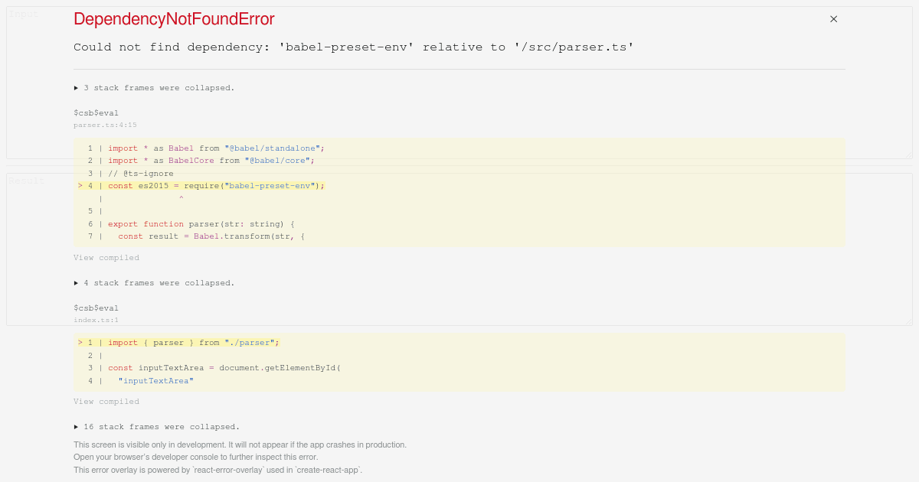Click the Result panel label
Viewport: 919px width, 482px height.
coord(26,181)
